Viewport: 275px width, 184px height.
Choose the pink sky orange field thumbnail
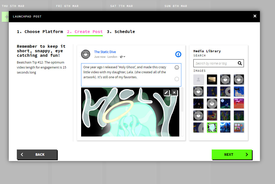pyautogui.click(x=239, y=103)
